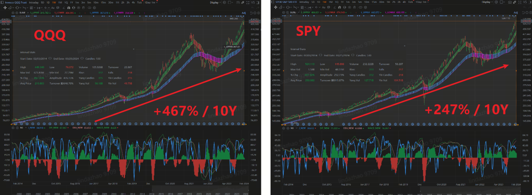
Task: Toggle the sidebar icon beside SPDR S&P 500 ETF
Action: pos(273,2)
